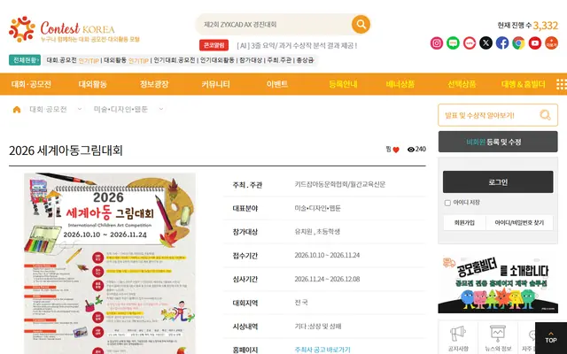
Task: Open the 대회·공모전 menu
Action: [31, 84]
